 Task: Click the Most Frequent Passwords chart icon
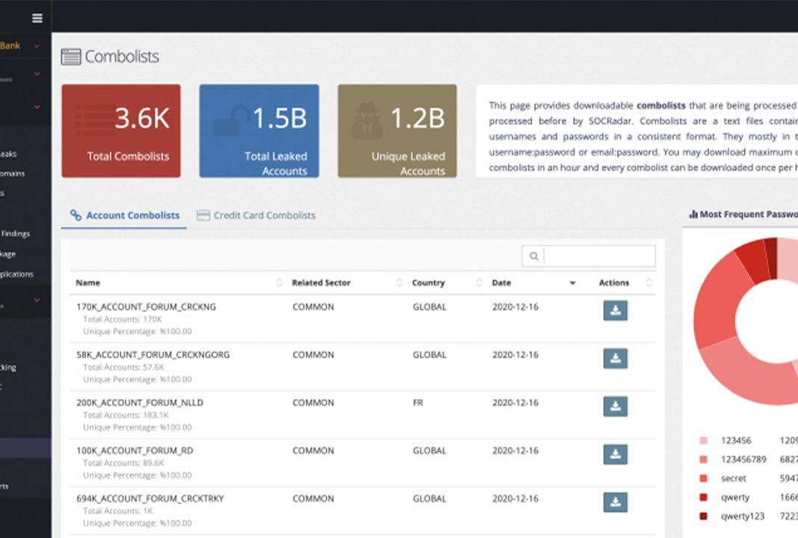(x=693, y=214)
